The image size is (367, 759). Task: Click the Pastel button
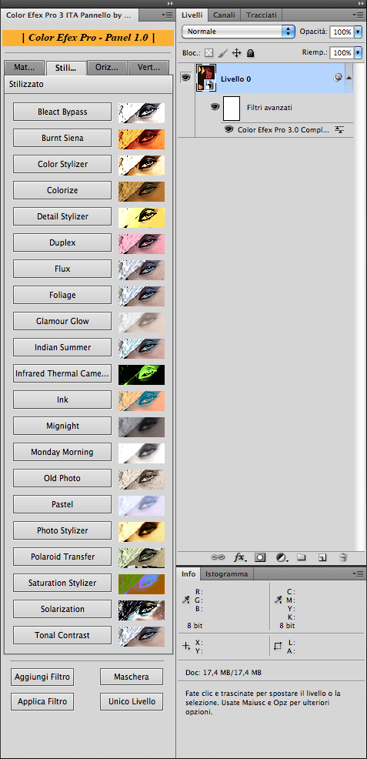coord(62,504)
